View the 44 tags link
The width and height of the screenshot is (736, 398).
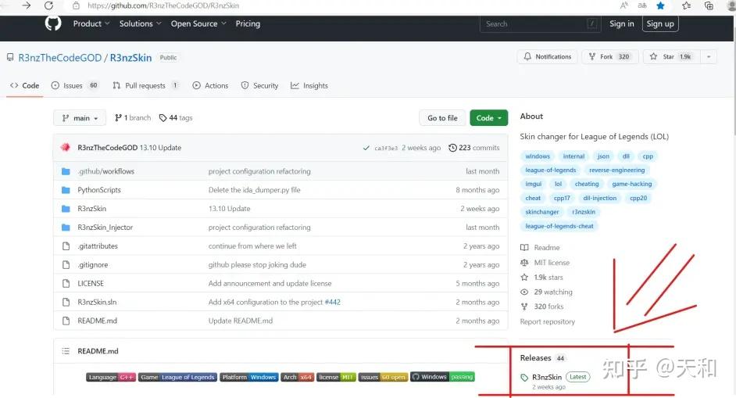[x=176, y=118]
